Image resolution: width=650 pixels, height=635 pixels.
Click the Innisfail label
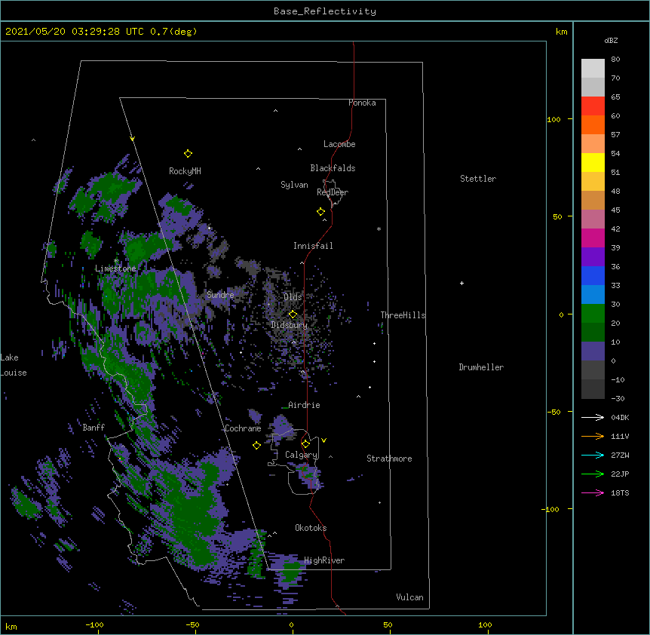click(313, 246)
